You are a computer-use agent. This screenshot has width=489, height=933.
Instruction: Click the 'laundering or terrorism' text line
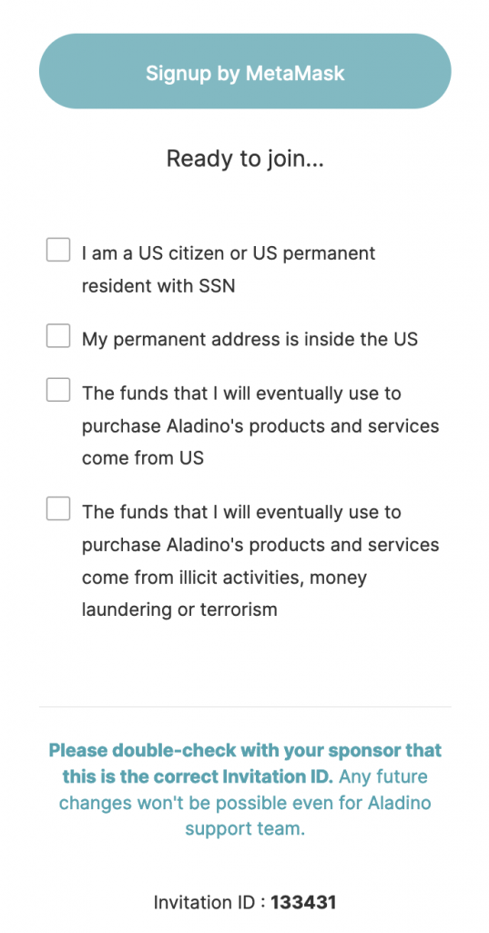[179, 610]
